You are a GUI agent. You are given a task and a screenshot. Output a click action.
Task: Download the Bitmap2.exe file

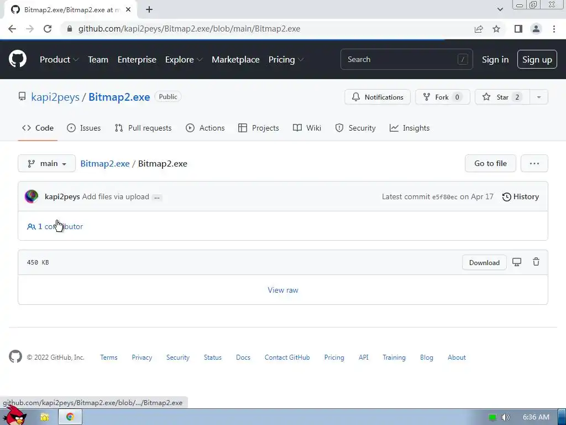tap(484, 262)
